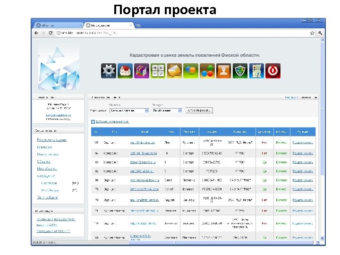Open the browser wrench menu icon
This screenshot has height=255, width=340.
coord(320,33)
